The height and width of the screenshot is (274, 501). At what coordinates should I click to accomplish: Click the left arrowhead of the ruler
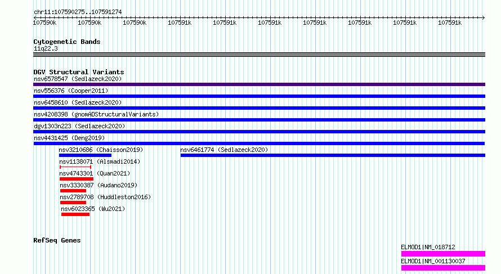(x=35, y=17)
